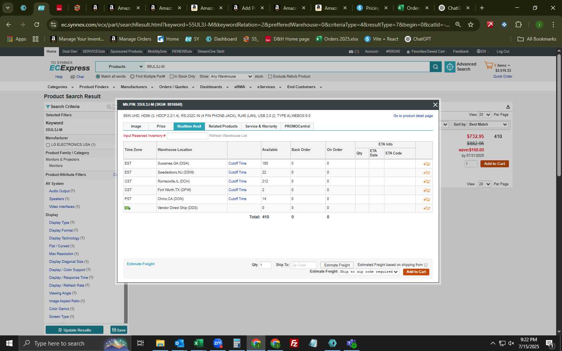562x351 pixels.
Task: Open bottom View 20 per page dropdown
Action: point(484,184)
